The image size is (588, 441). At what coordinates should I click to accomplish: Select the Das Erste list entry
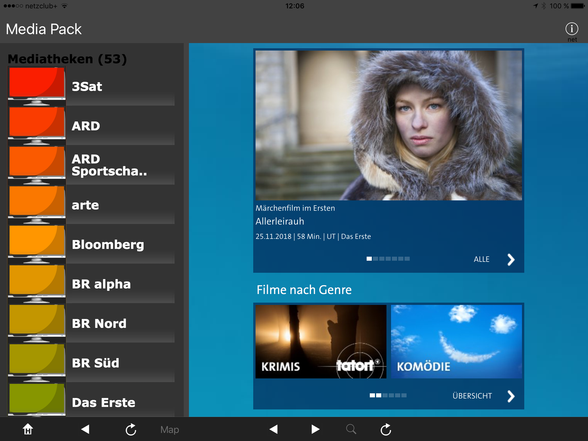coord(91,400)
